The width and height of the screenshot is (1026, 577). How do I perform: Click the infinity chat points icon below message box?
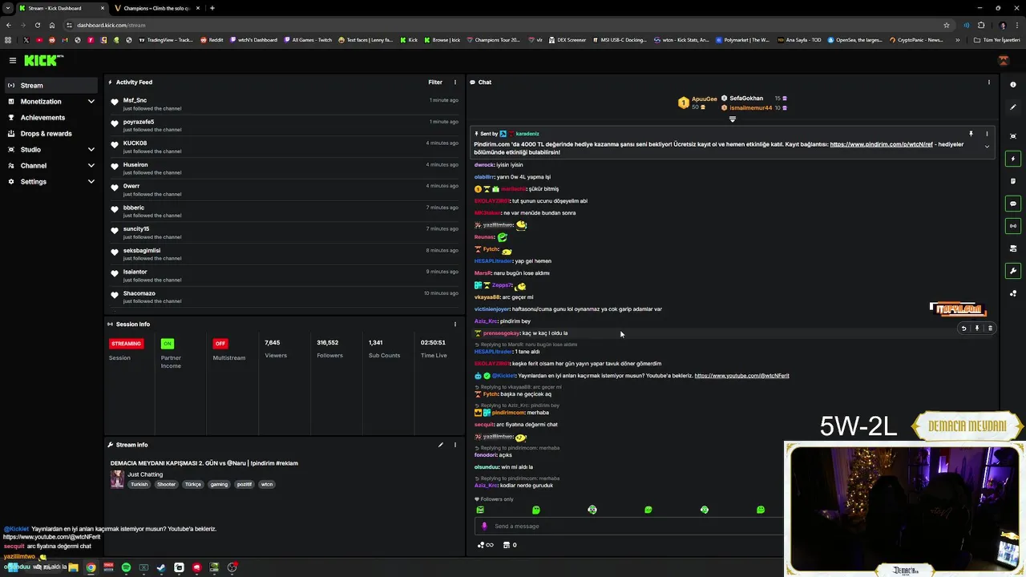coord(485,545)
